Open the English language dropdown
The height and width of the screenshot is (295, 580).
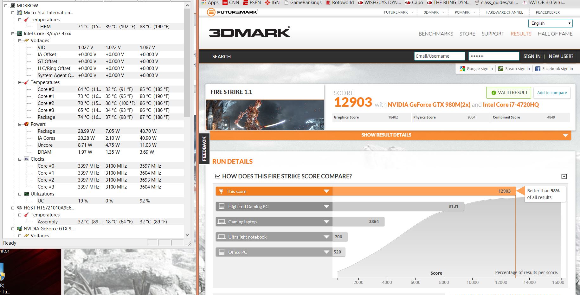coord(551,23)
